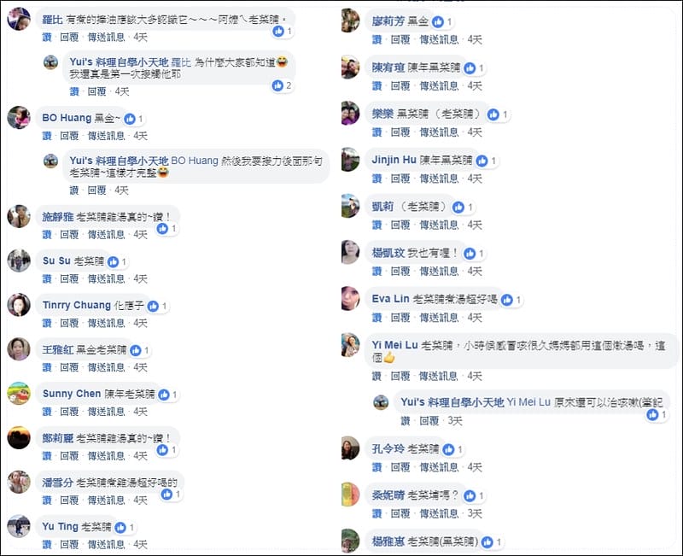Send a message to 王雅紅 via 傳送訊息
This screenshot has height=556, width=683.
[106, 367]
